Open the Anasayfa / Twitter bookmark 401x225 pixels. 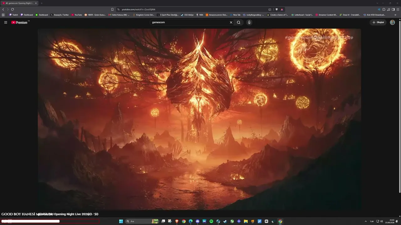(60, 15)
